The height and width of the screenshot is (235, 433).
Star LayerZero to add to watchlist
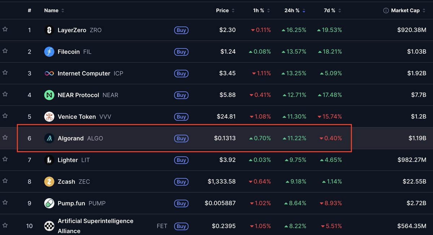click(x=5, y=29)
